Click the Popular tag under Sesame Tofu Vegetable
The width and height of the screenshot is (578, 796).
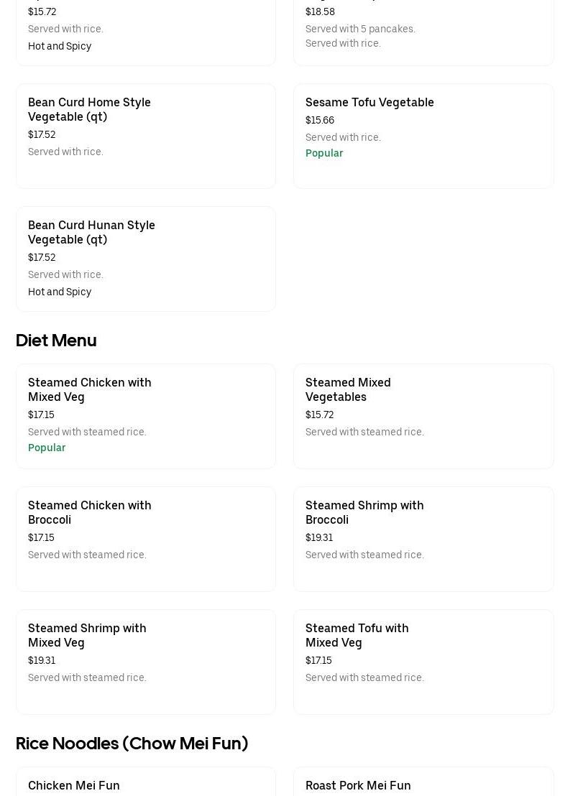click(x=324, y=153)
